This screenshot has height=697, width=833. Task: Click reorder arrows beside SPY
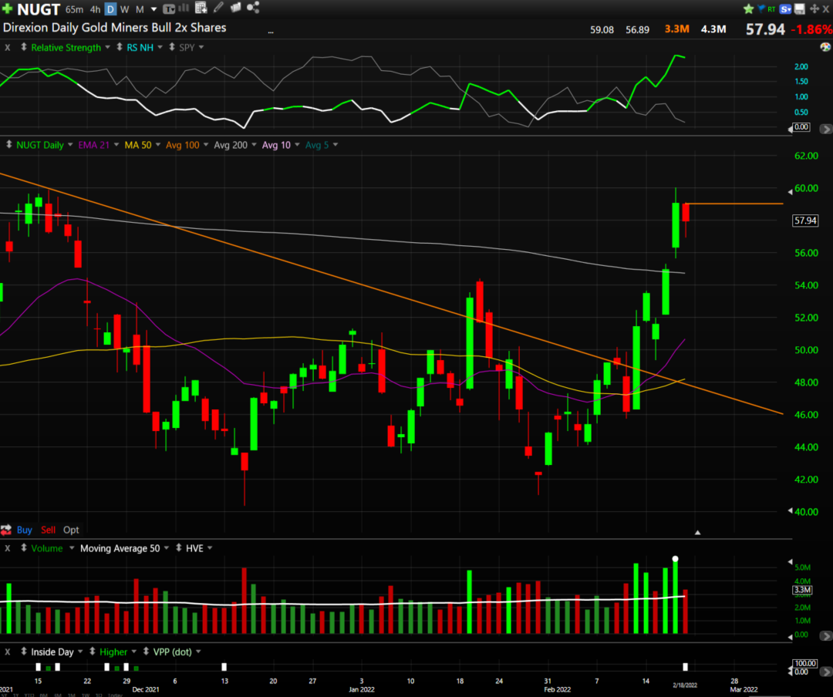point(172,47)
